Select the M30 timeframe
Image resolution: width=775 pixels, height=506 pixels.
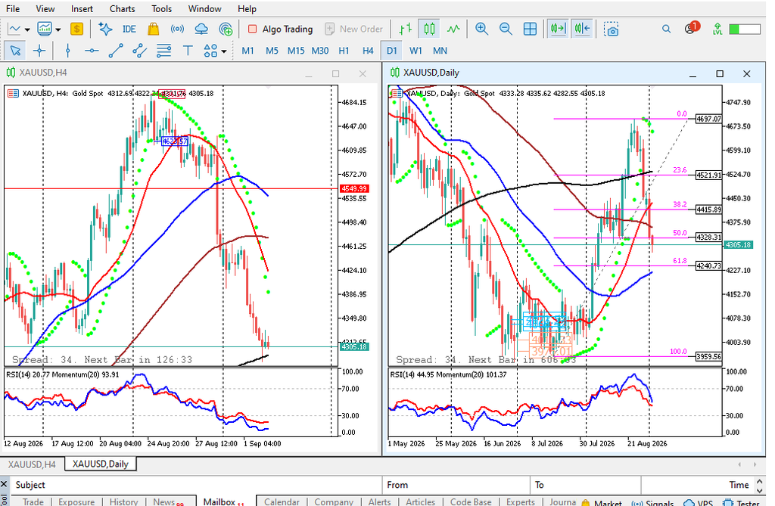pyautogui.click(x=320, y=51)
